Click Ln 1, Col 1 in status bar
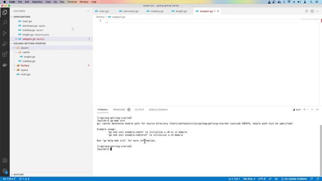Image resolution: width=322 pixels, height=181 pixels. 234,179
